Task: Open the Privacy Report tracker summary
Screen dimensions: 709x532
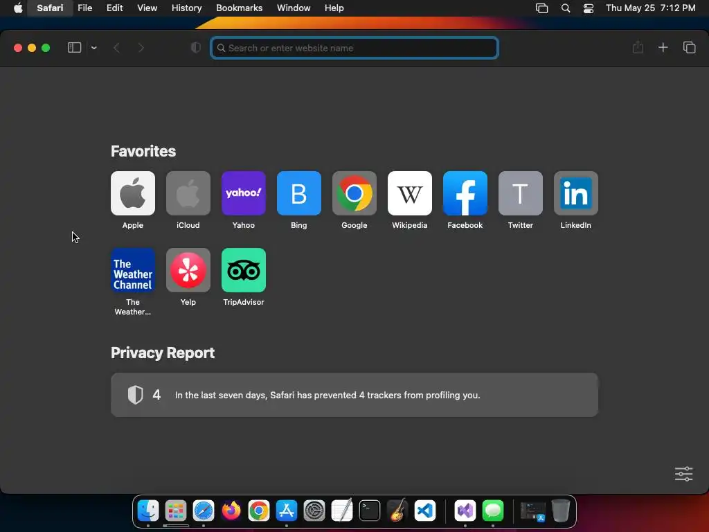Action: (x=354, y=395)
